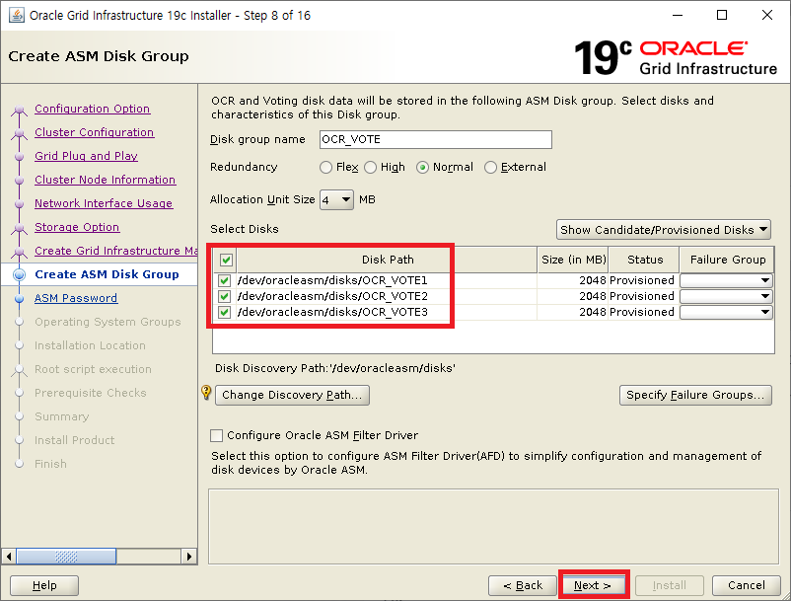Image resolution: width=791 pixels, height=601 pixels.
Task: Toggle the select-all disks header checkbox
Action: pos(226,260)
